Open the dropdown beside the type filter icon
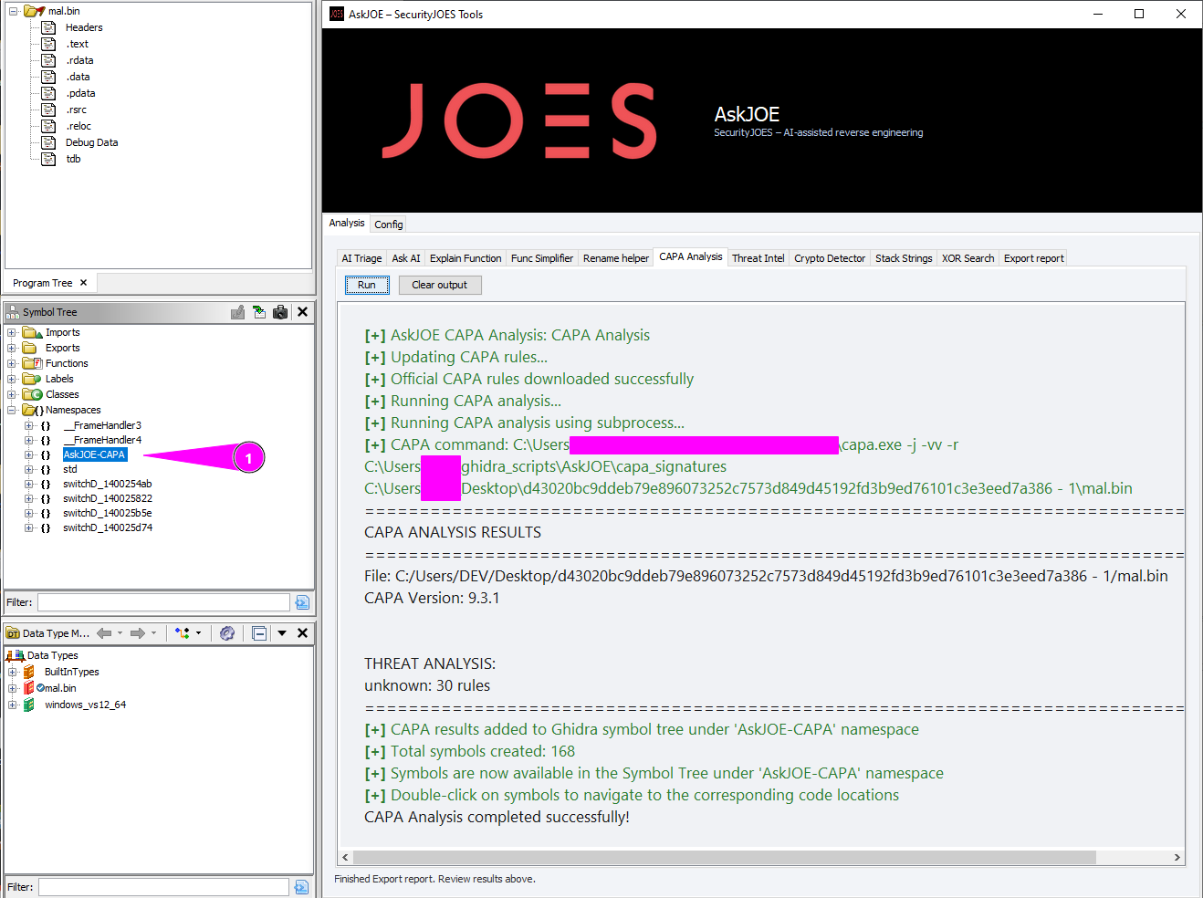The width and height of the screenshot is (1203, 898). 198,633
